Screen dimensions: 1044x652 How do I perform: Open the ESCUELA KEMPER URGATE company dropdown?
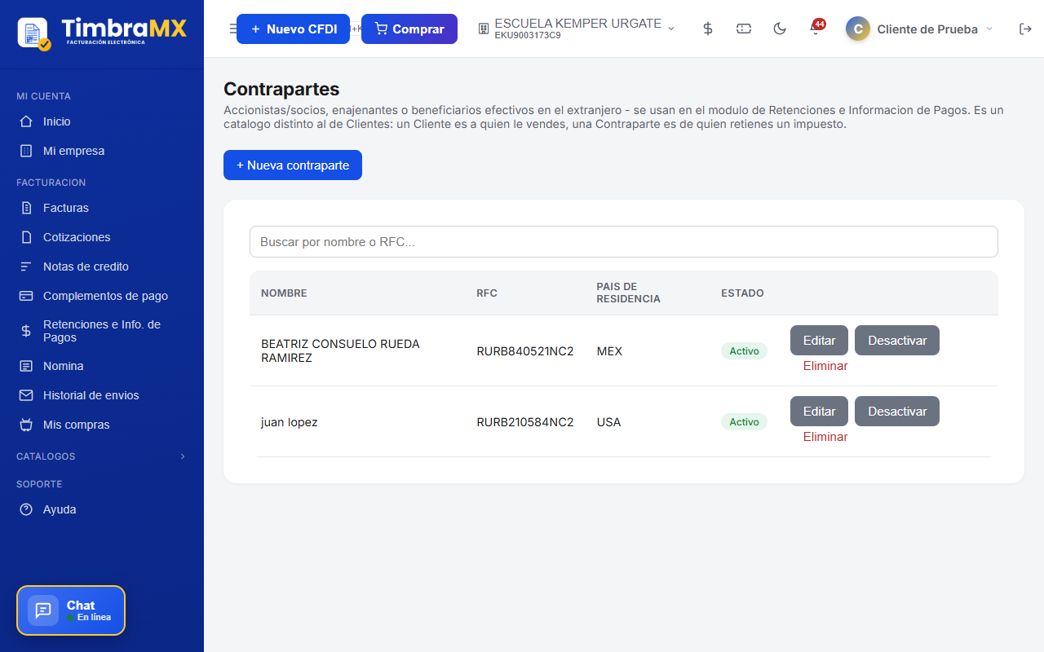pos(577,29)
